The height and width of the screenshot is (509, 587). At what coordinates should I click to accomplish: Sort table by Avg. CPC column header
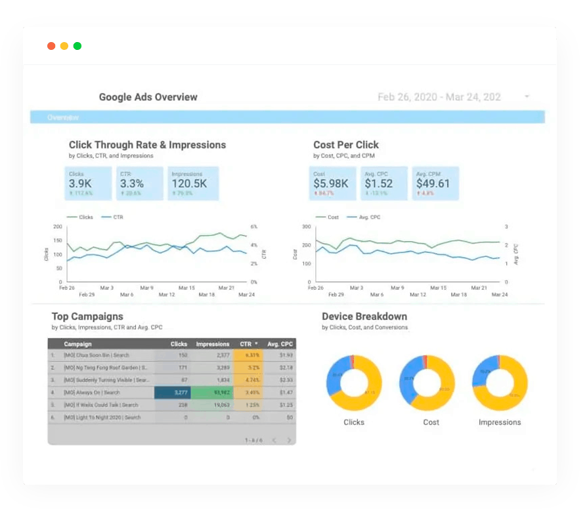[x=280, y=344]
